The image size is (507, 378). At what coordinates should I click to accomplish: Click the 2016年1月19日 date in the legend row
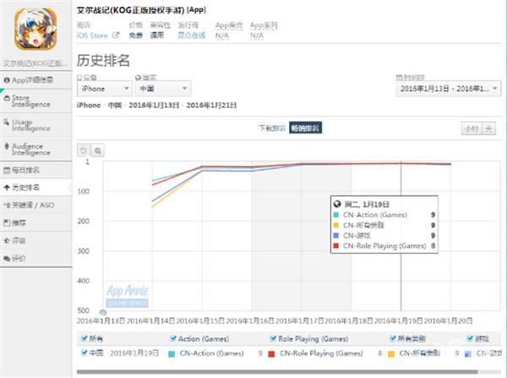click(134, 354)
